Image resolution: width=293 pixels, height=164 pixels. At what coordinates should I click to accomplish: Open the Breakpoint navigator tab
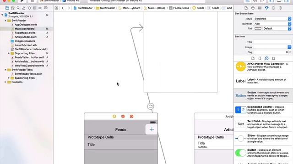(40, 8)
